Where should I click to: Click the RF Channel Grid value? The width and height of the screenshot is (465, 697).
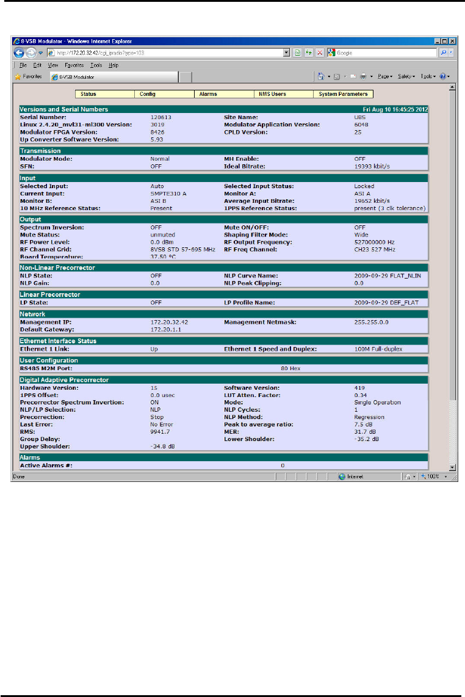coord(182,250)
